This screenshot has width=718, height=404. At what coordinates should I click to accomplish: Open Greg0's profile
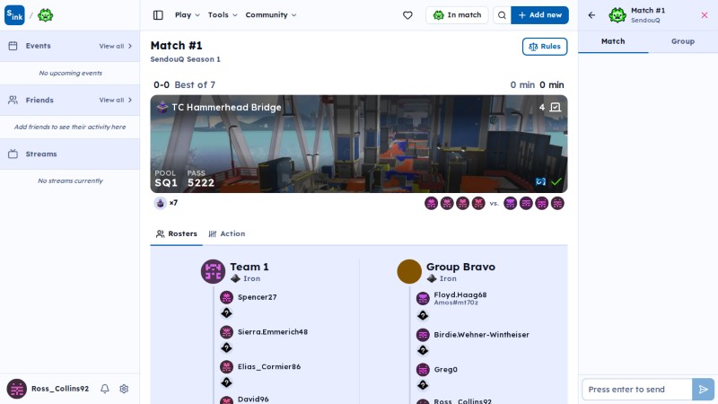(x=445, y=370)
